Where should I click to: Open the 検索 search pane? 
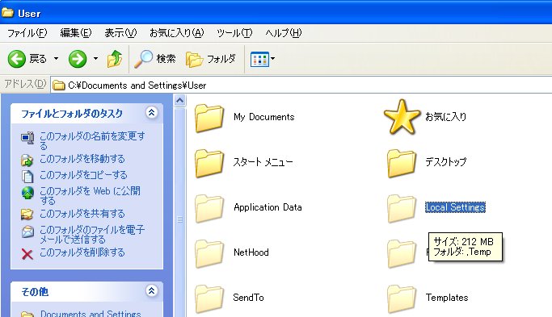tap(155, 59)
